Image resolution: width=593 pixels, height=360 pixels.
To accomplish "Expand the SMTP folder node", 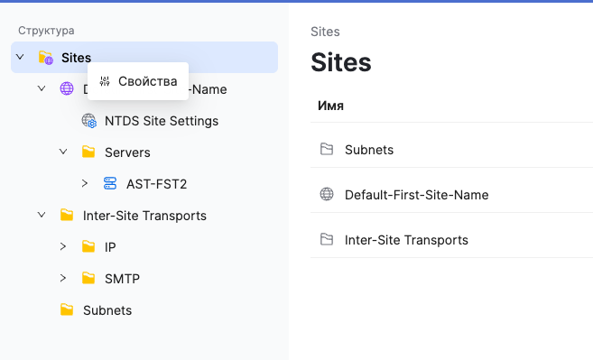I will [63, 278].
